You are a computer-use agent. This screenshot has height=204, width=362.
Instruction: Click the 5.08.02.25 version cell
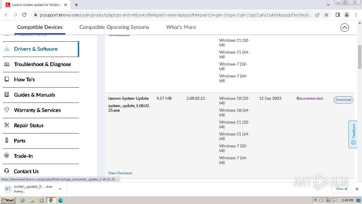[196, 98]
